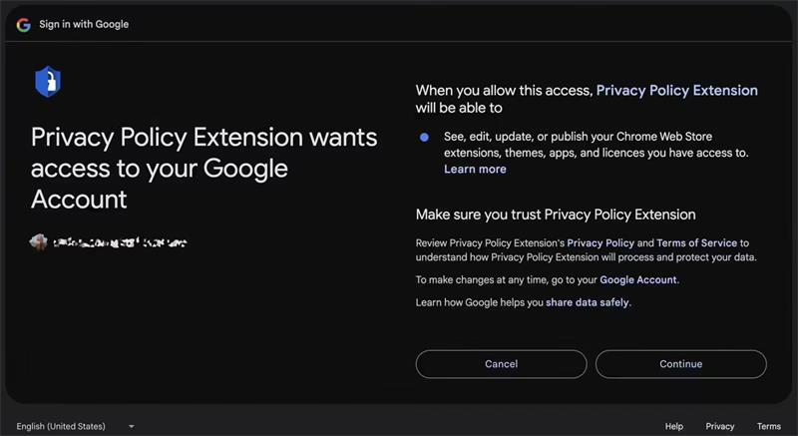Open Terms in the footer
Screen dimensions: 798x436
(x=769, y=426)
